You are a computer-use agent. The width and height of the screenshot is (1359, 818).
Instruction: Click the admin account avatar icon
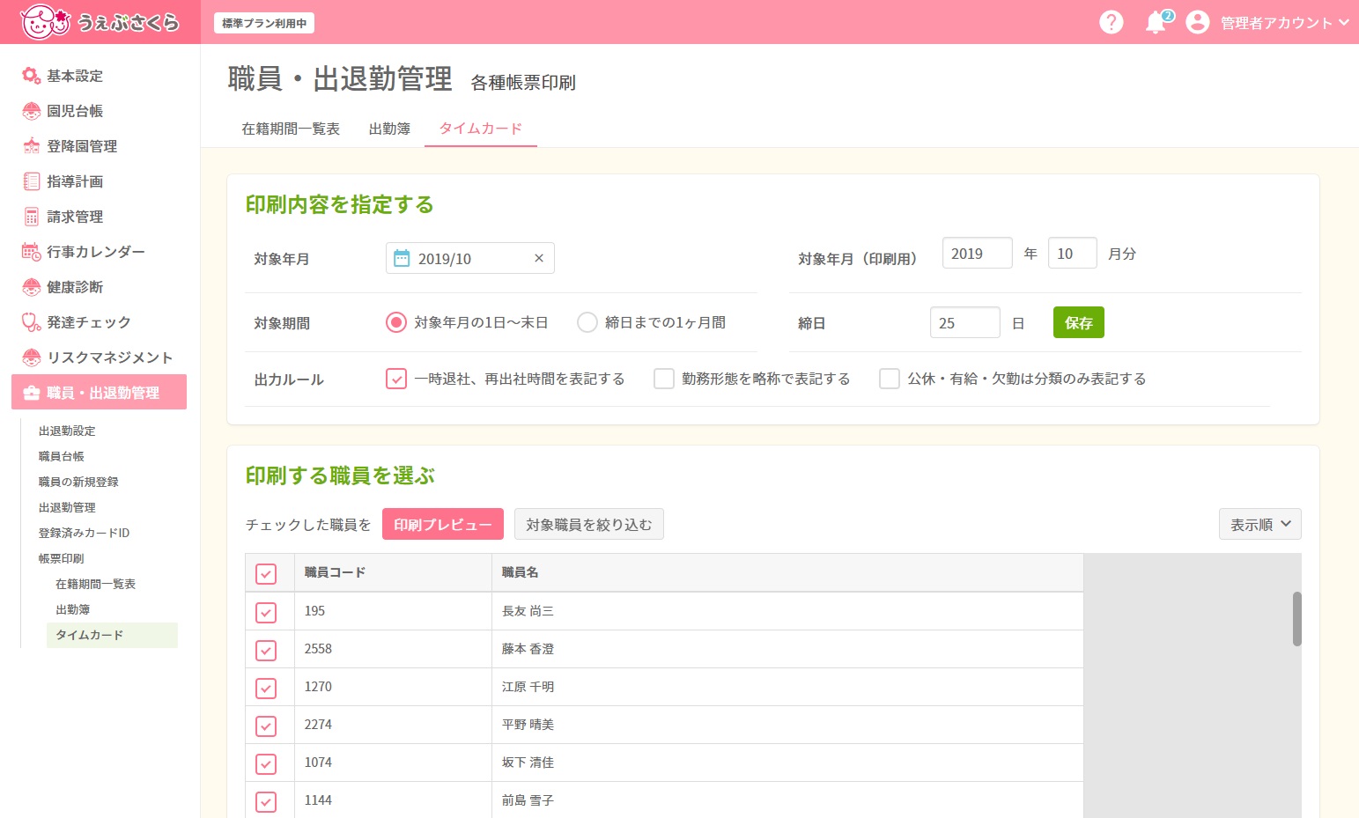pos(1197,22)
